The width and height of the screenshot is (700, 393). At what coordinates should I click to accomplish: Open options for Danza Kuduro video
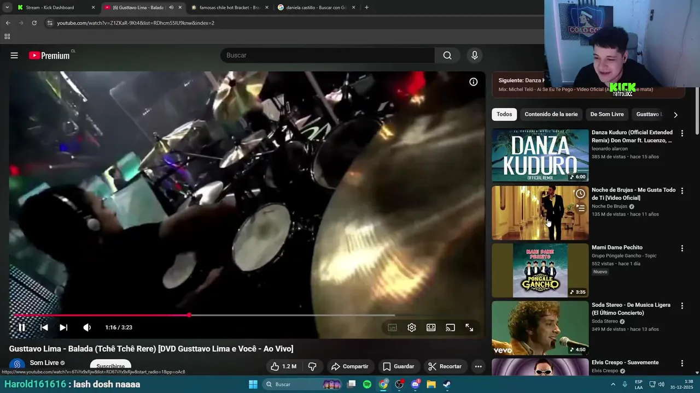[x=682, y=133]
